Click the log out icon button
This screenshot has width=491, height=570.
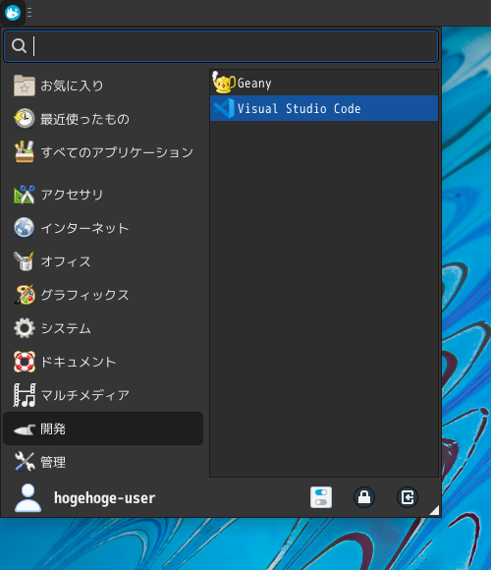coord(408,497)
